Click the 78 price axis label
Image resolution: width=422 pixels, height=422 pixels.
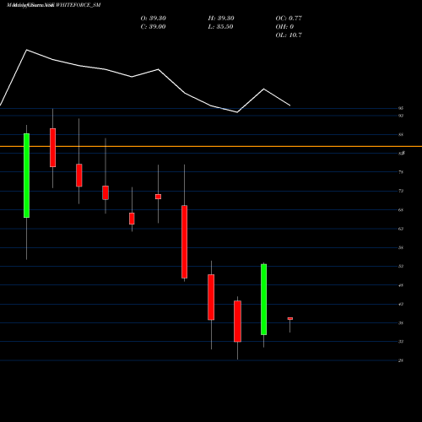[401, 172]
